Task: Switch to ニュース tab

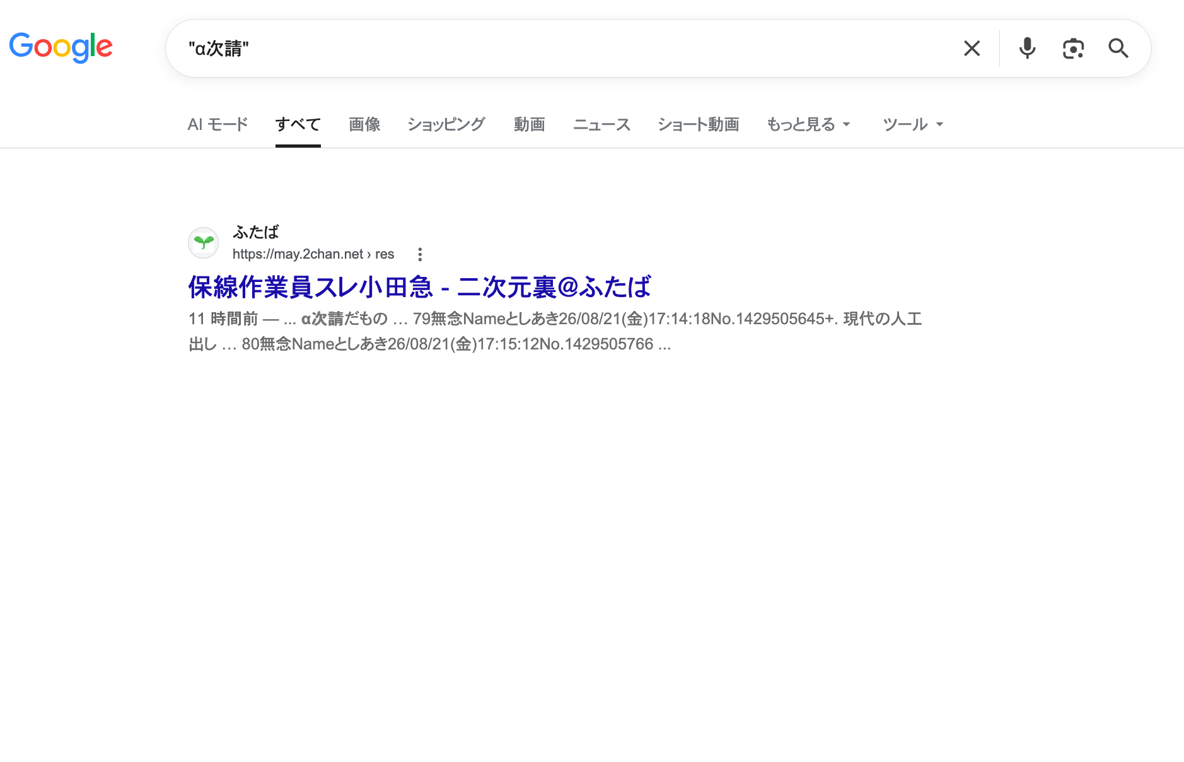Action: pos(601,124)
